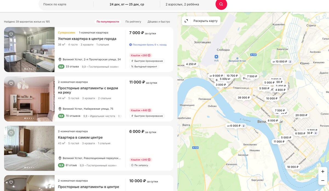Select the 4 250 ₽ map price marker
This screenshot has width=329, height=191.
click(x=191, y=64)
